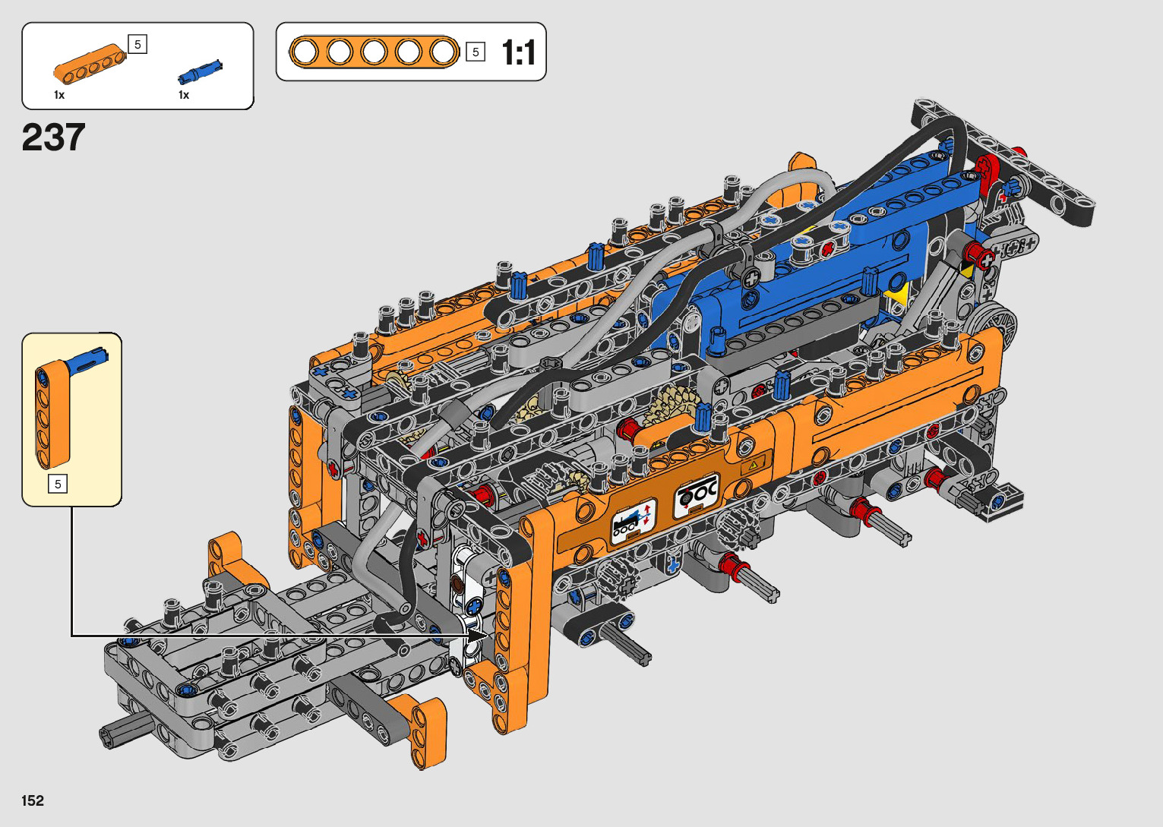Click the number 5 box in yellow callout
This screenshot has width=1163, height=827.
point(58,484)
